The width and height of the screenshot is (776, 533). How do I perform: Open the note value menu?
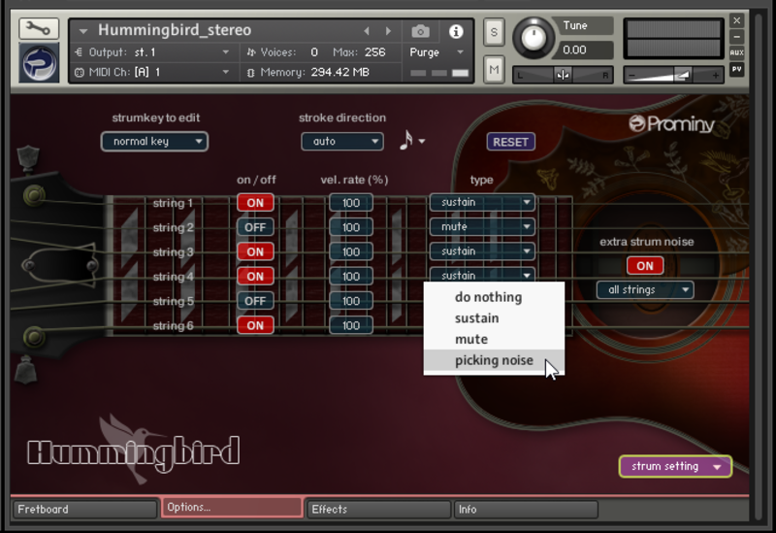(412, 141)
